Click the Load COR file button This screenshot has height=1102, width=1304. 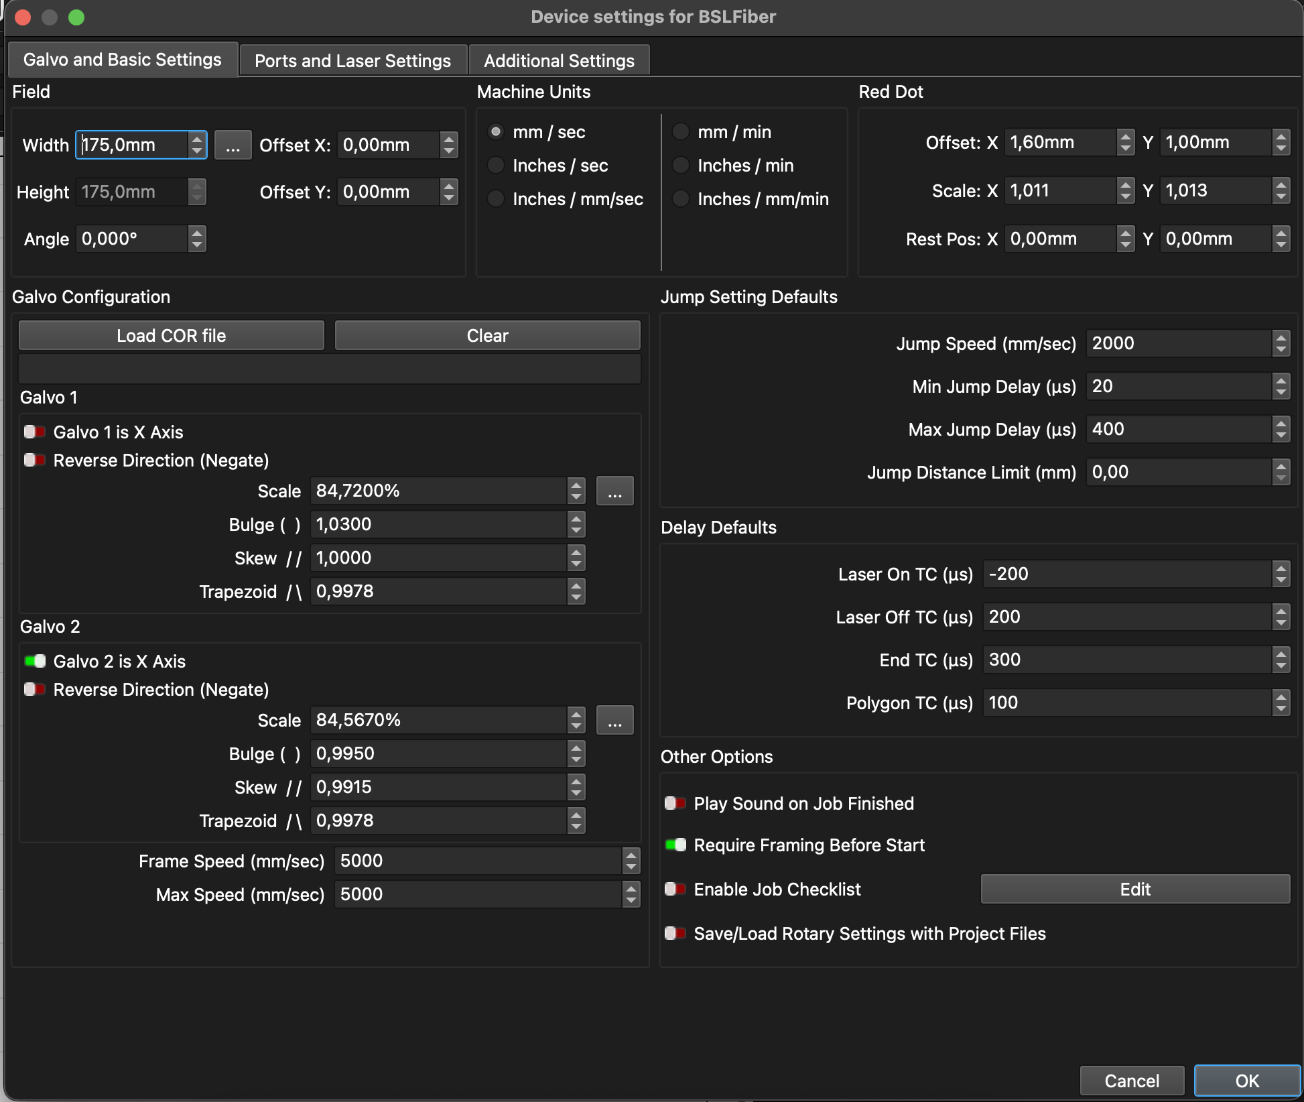click(171, 336)
